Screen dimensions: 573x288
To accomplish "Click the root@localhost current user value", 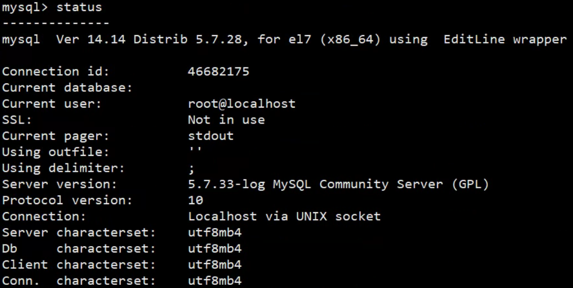I will pos(241,103).
